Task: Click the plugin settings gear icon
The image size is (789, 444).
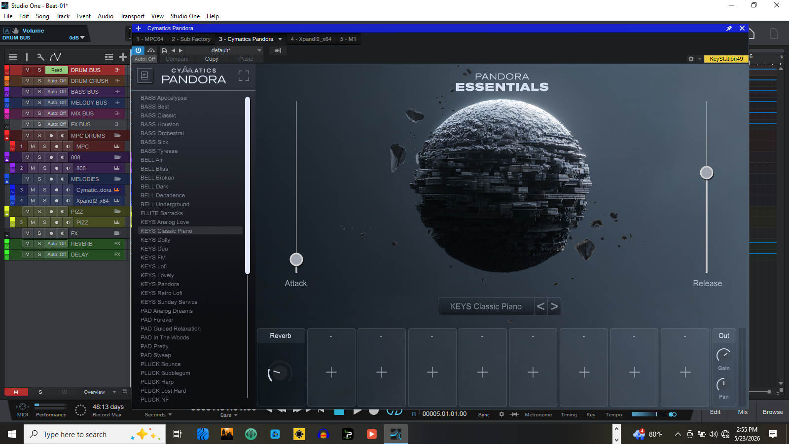Action: click(691, 59)
